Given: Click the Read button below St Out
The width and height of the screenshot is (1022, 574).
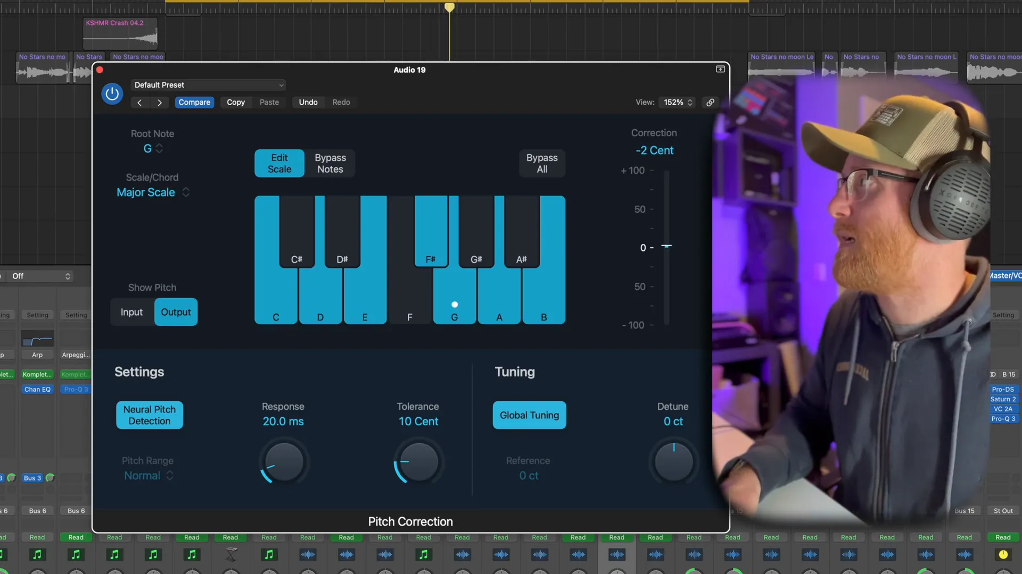Looking at the screenshot, I should (1003, 537).
